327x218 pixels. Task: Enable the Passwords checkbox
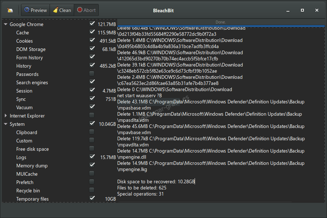click(92, 73)
